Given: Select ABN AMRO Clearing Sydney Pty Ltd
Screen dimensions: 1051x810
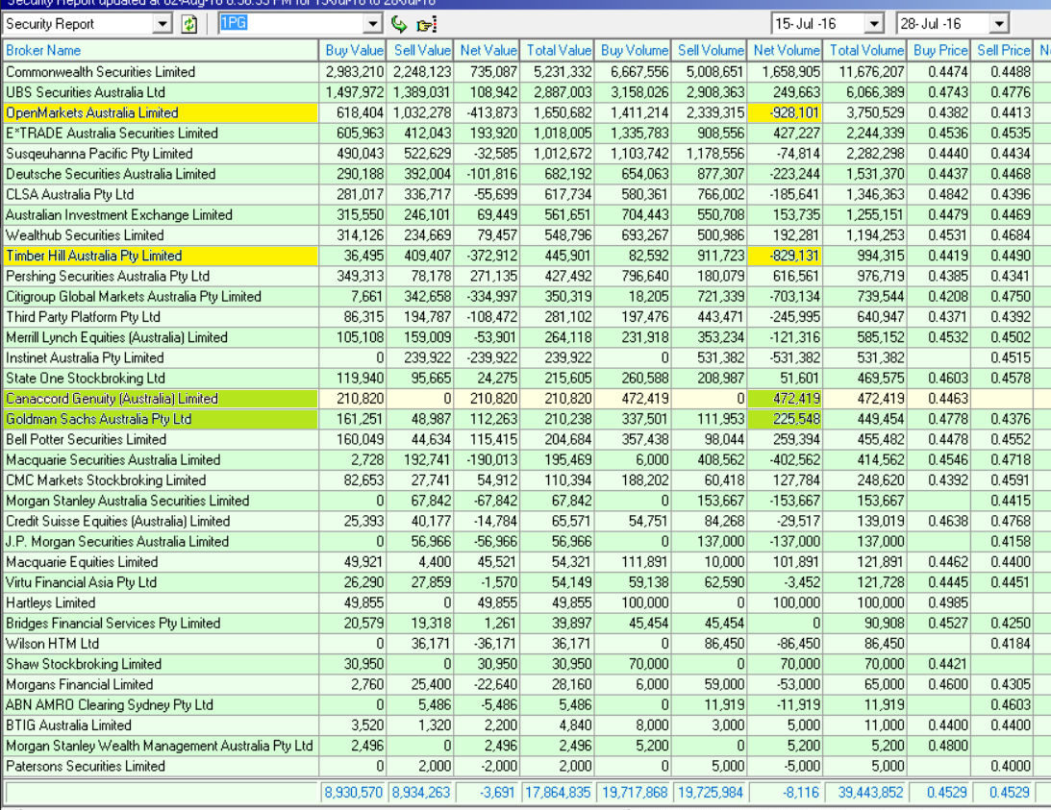Looking at the screenshot, I should (x=110, y=705).
